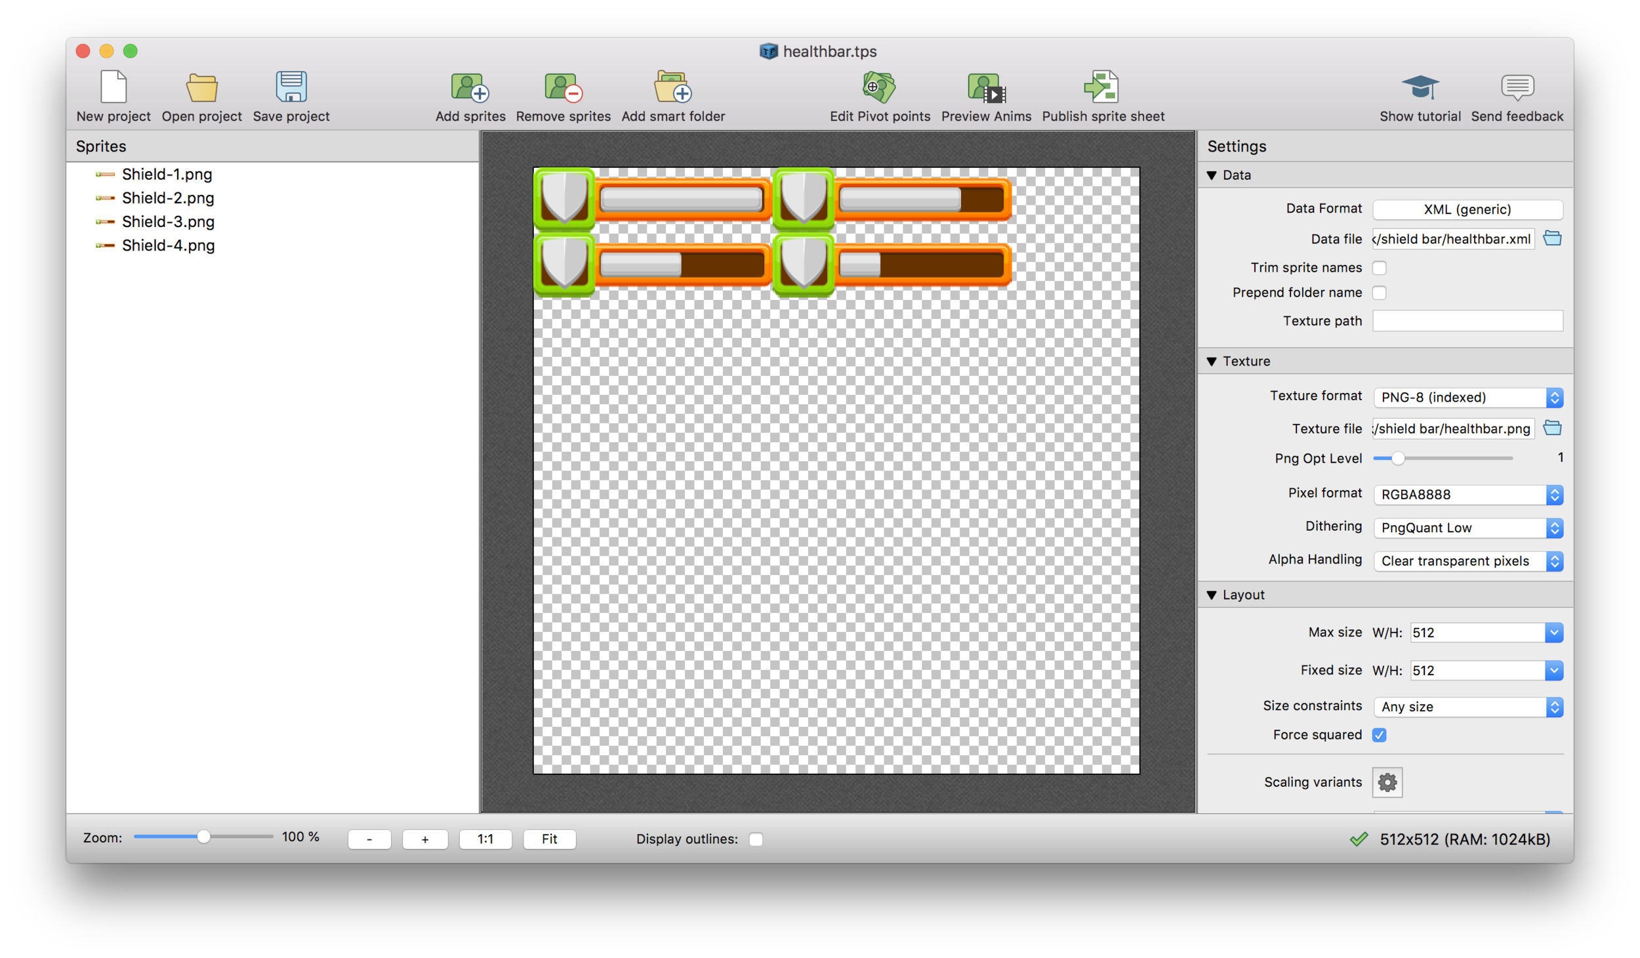
Task: Click Shield-4.png sprite thumbnail icon
Action: (105, 245)
